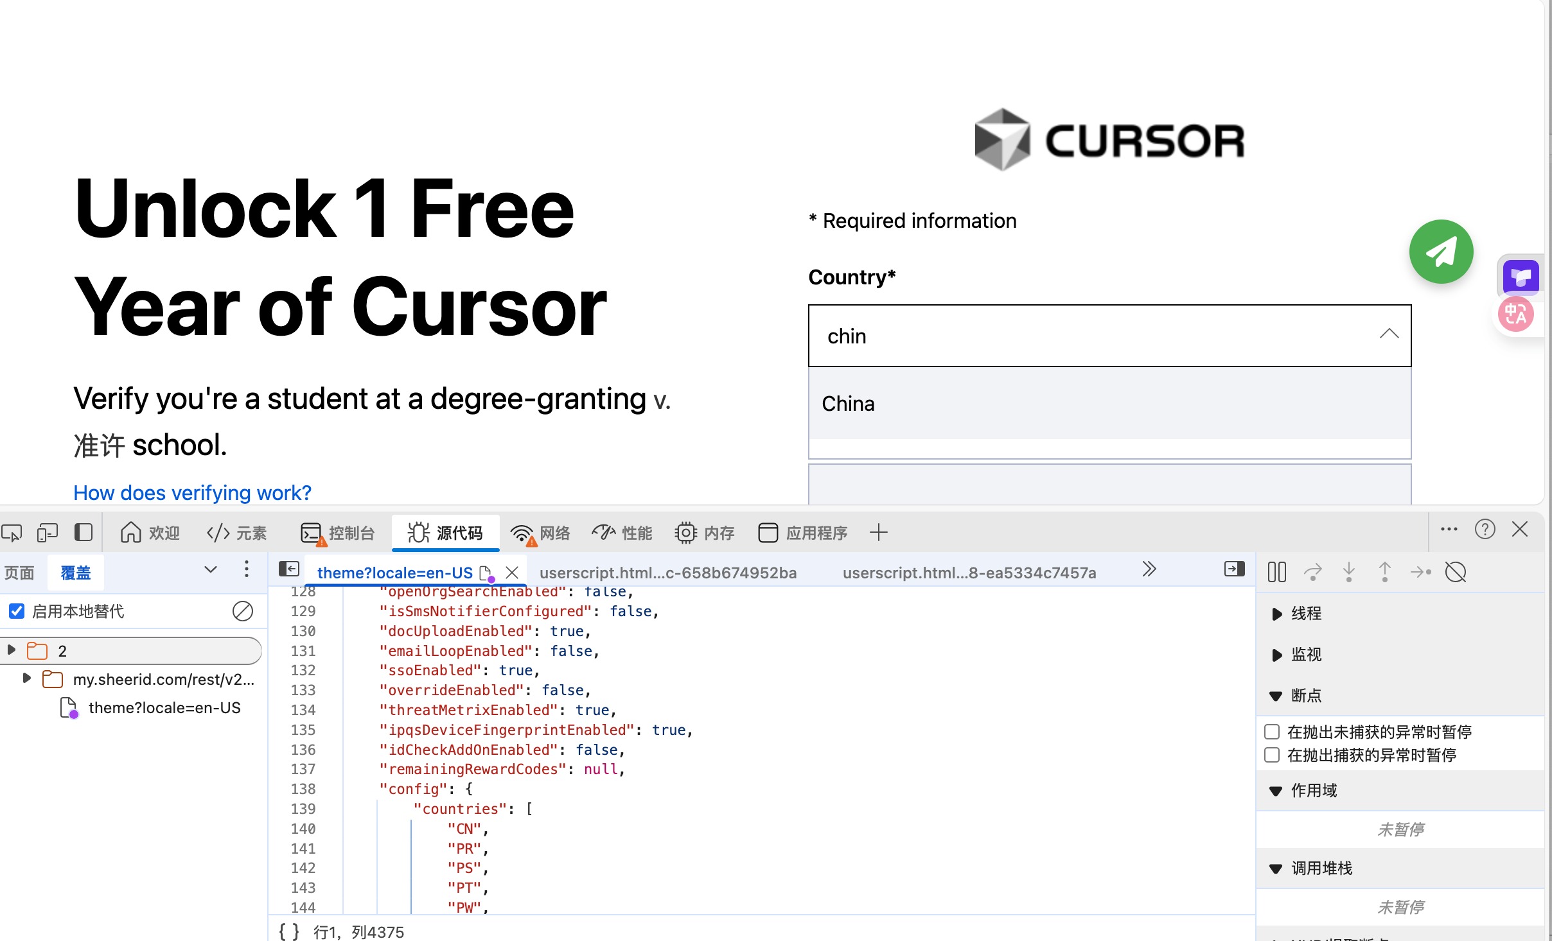Expand the my.sheerid.com folder

[x=27, y=678]
